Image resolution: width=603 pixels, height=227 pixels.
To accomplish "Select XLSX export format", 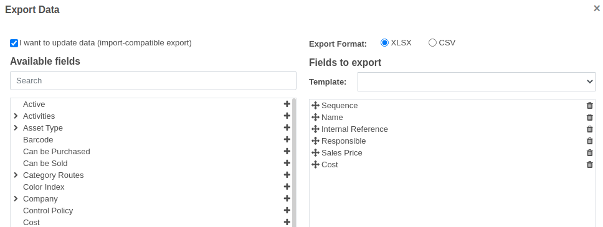I will pyautogui.click(x=384, y=43).
